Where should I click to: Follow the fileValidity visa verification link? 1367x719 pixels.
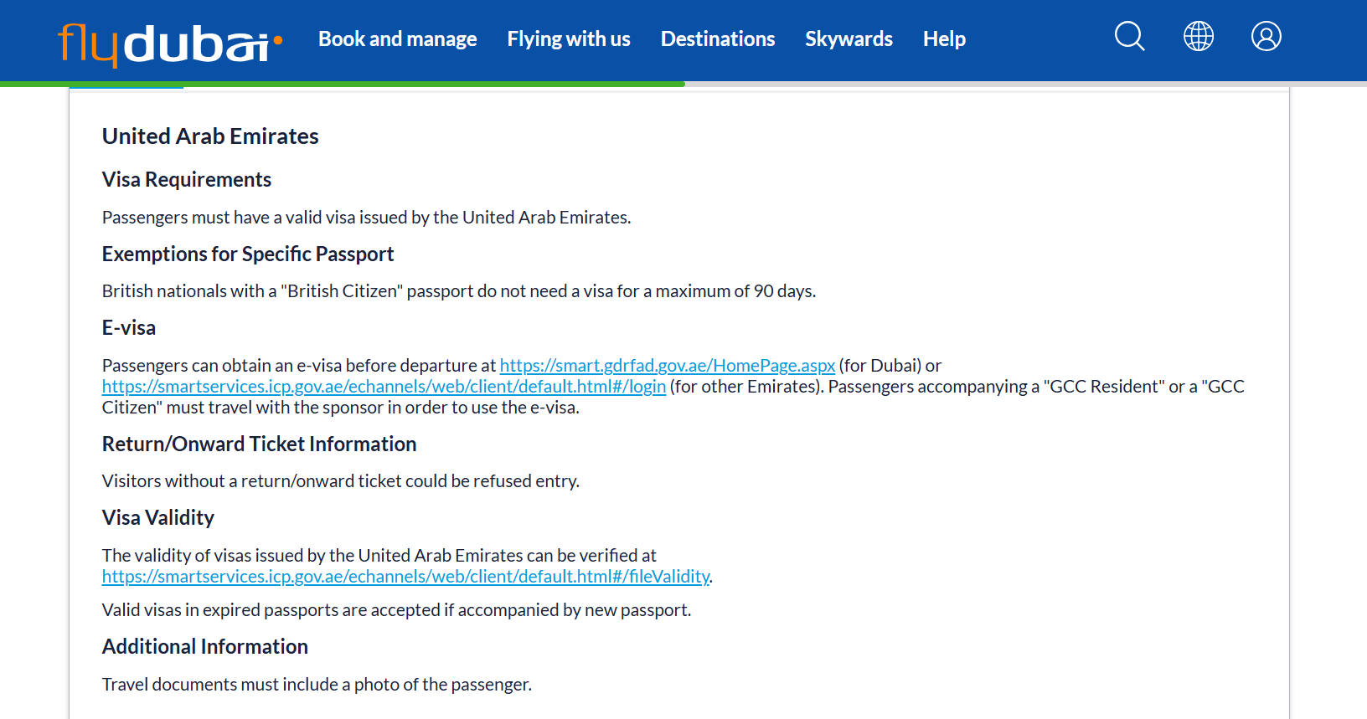(405, 577)
